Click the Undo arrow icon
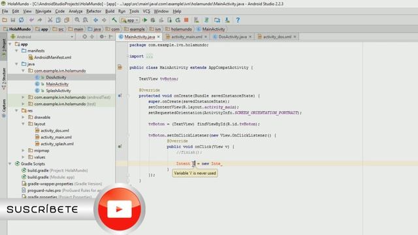This screenshot has height=235, width=418. click(31, 20)
